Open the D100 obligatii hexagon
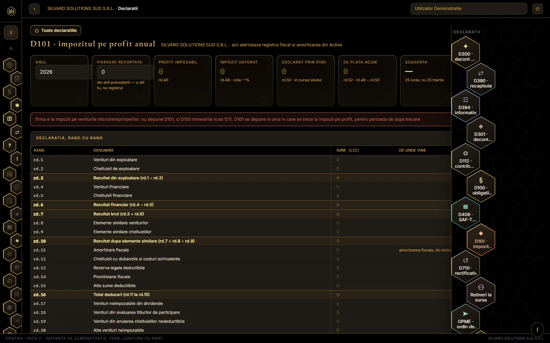550x343 pixels. (481, 186)
